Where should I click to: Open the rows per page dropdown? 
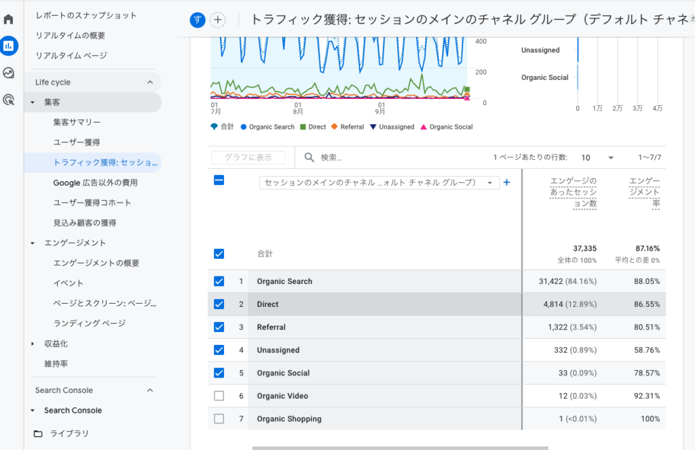click(597, 157)
